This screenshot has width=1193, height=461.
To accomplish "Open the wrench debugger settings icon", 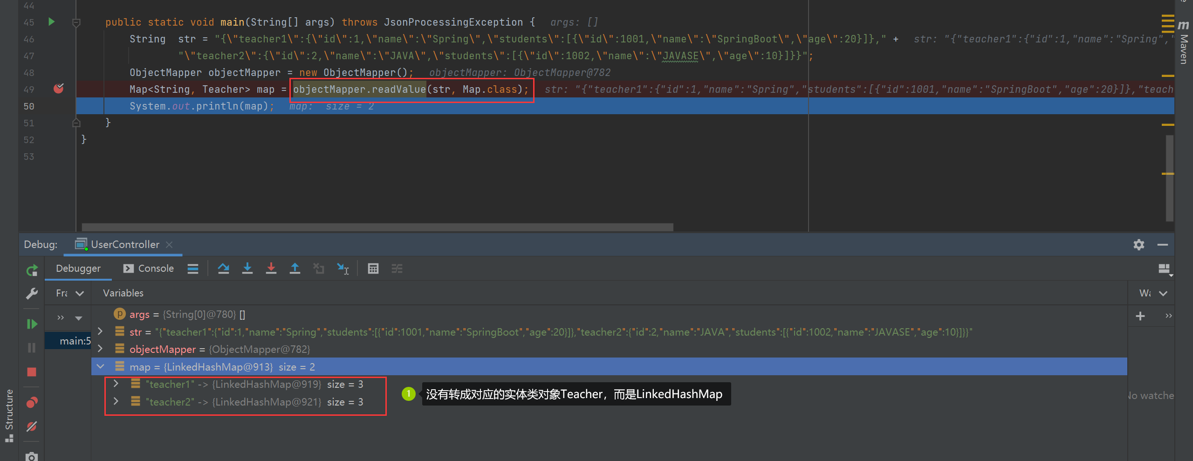I will pos(32,294).
